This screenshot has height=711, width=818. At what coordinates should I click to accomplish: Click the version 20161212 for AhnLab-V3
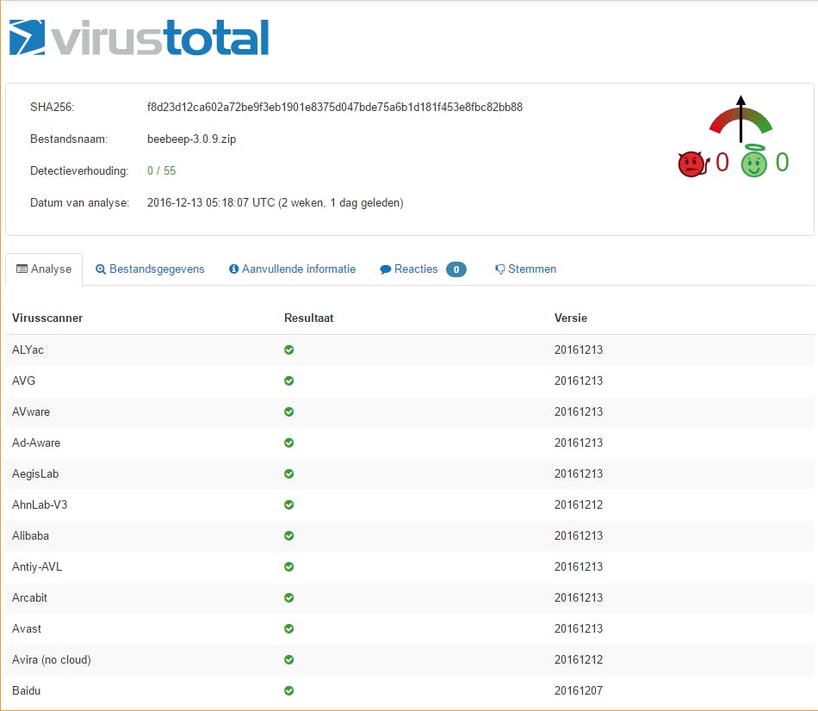tap(579, 505)
